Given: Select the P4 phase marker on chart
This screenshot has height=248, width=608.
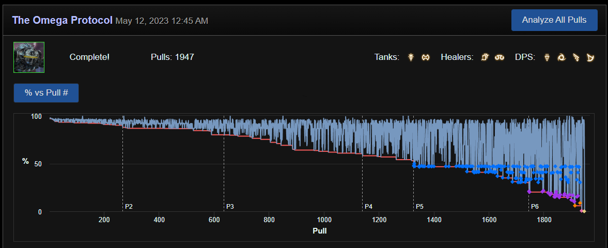Looking at the screenshot, I should pyautogui.click(x=368, y=206).
